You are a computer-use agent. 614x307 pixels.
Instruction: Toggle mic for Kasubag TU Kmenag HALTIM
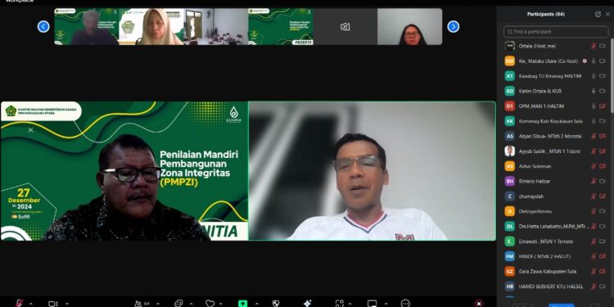[x=594, y=76]
